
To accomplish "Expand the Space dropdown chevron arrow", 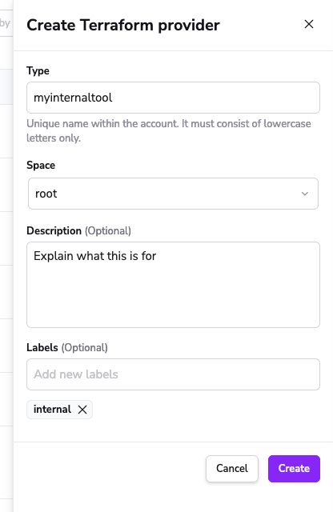I will pos(304,194).
